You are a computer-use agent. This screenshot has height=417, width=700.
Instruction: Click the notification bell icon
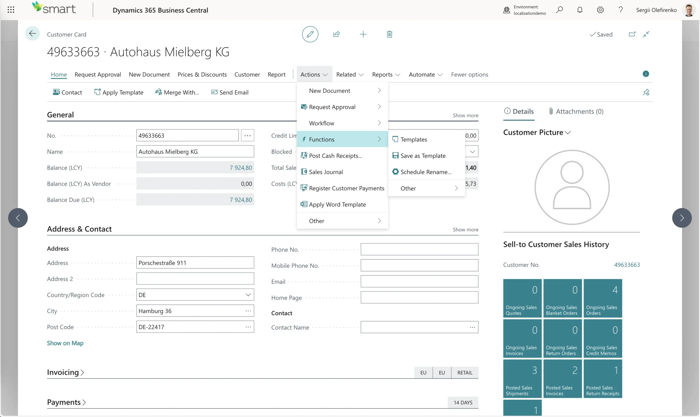pyautogui.click(x=580, y=10)
